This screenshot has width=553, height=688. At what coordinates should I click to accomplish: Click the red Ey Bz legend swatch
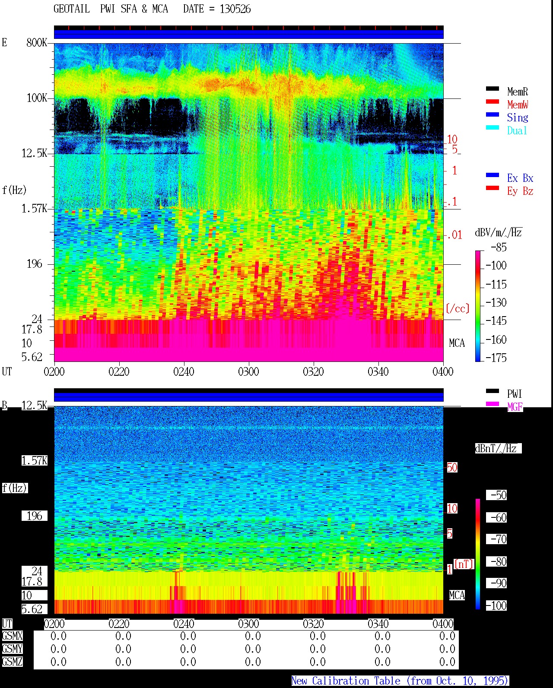[493, 188]
